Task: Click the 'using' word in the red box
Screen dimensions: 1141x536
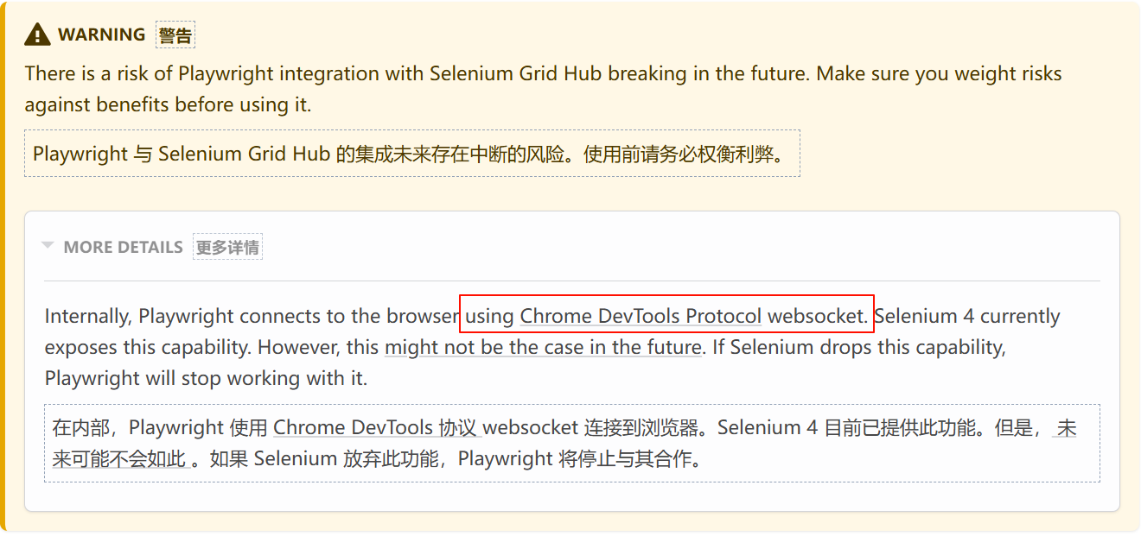Action: pos(489,317)
